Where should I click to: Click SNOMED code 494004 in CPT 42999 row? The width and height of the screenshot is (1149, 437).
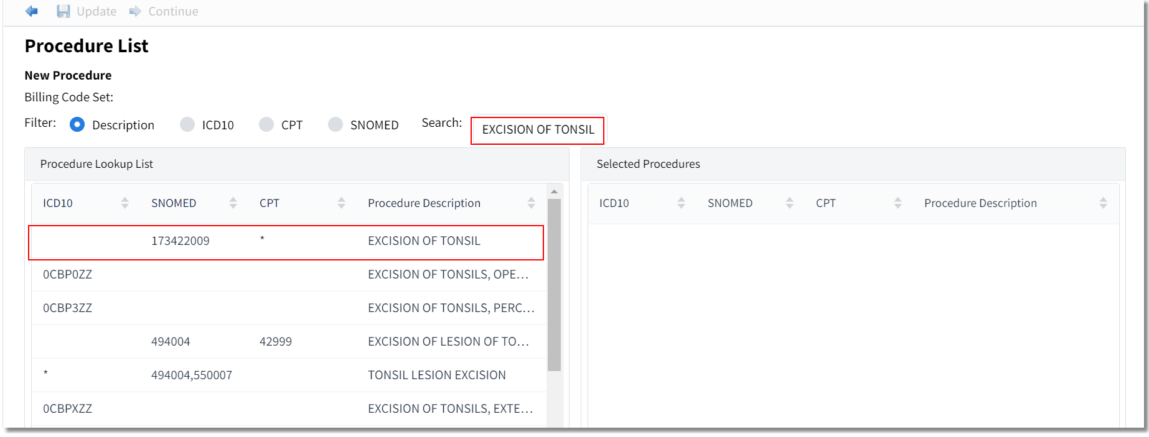(171, 341)
